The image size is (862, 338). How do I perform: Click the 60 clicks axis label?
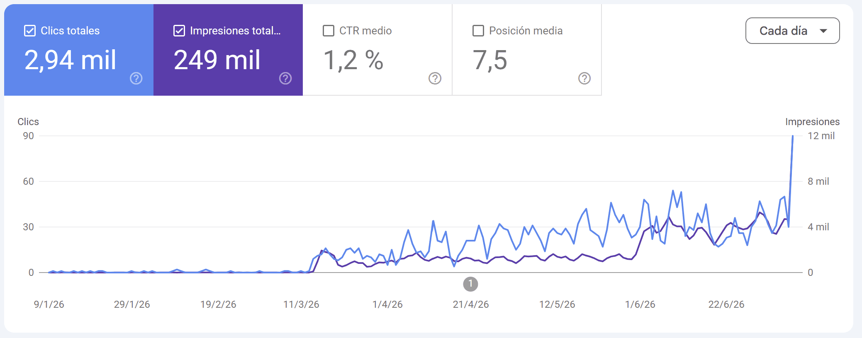[x=29, y=181]
